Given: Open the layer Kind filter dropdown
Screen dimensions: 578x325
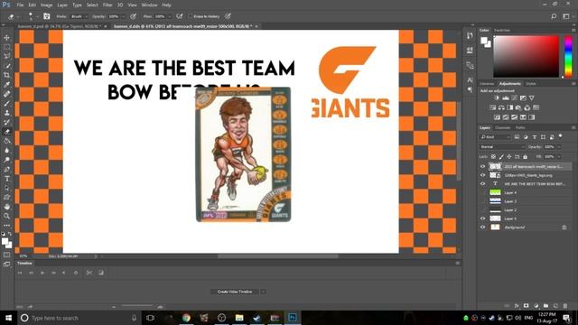Looking at the screenshot, I should (496, 137).
